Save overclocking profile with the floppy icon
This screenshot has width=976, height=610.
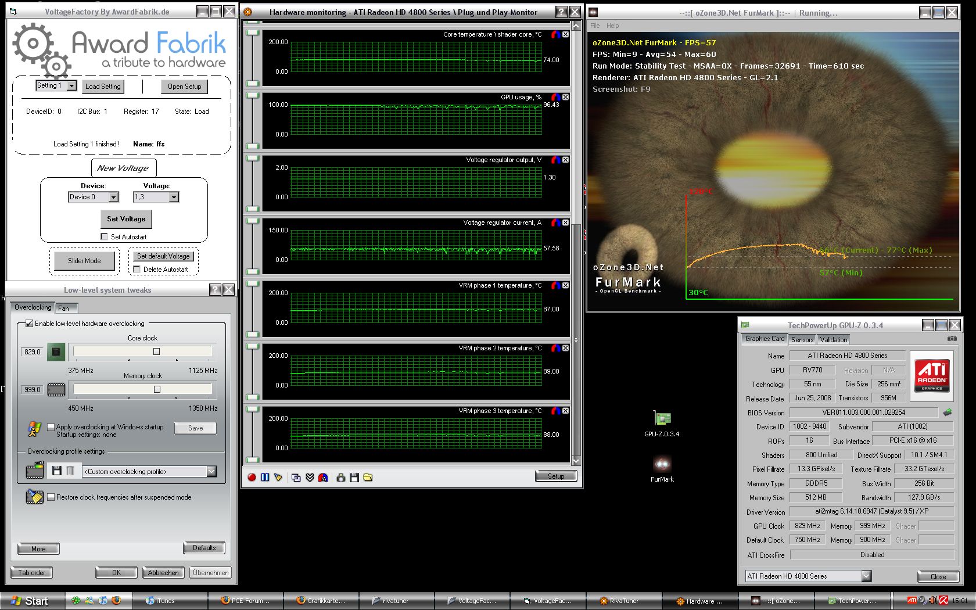(57, 471)
